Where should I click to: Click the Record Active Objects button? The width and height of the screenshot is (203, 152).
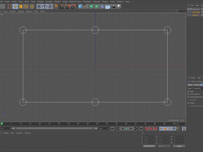[x=147, y=129]
